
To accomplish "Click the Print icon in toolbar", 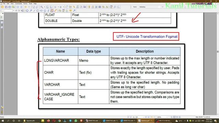I will [10, 7].
